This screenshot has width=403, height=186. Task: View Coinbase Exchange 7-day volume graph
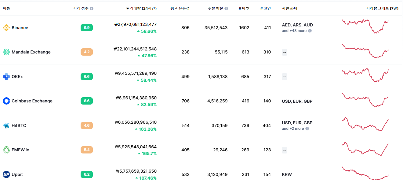[x=365, y=100]
